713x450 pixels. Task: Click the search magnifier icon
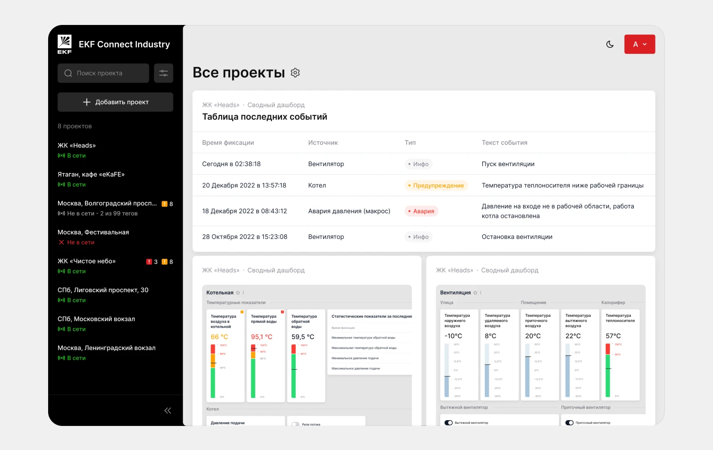[68, 73]
